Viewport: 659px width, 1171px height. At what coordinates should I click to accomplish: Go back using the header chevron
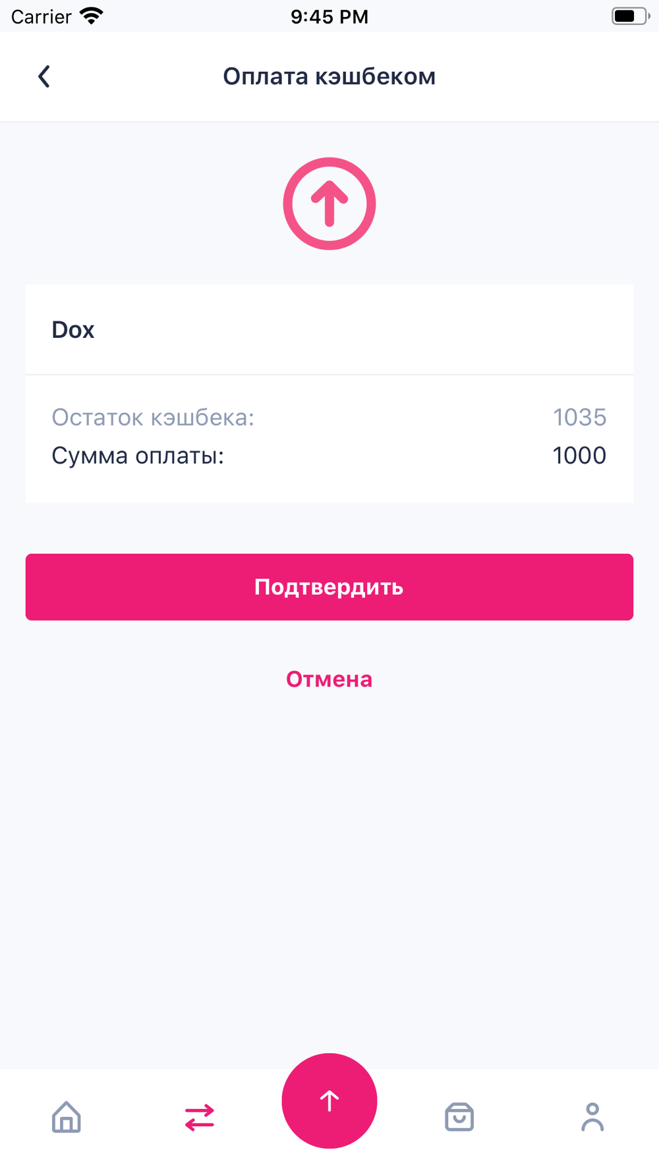tap(44, 76)
